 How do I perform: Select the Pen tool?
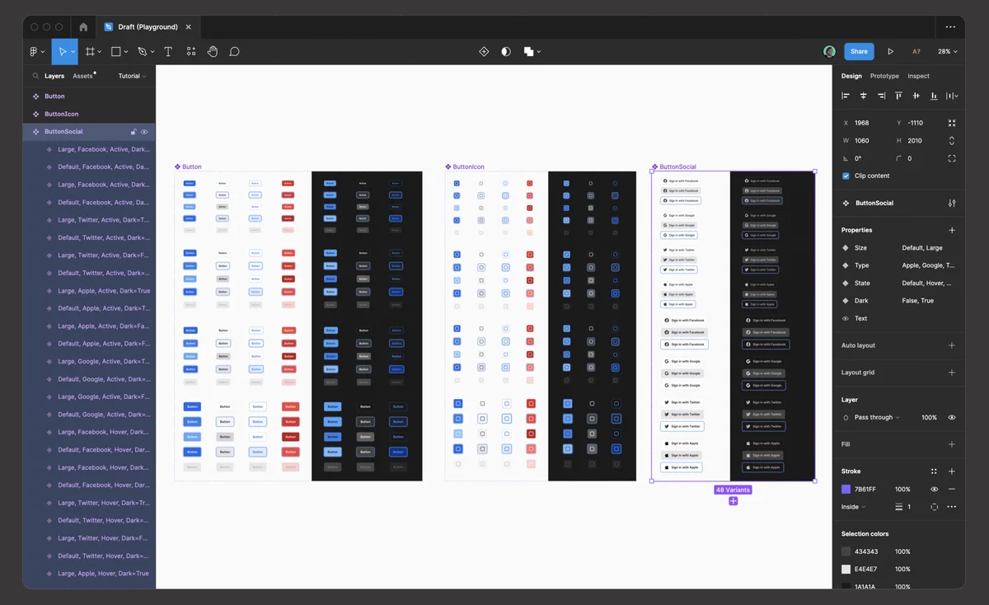pos(142,51)
